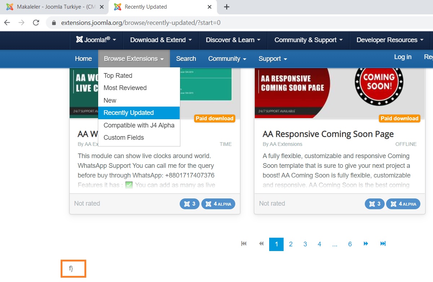Jump to last page pagination icon
Image resolution: width=433 pixels, height=282 pixels.
tap(383, 244)
